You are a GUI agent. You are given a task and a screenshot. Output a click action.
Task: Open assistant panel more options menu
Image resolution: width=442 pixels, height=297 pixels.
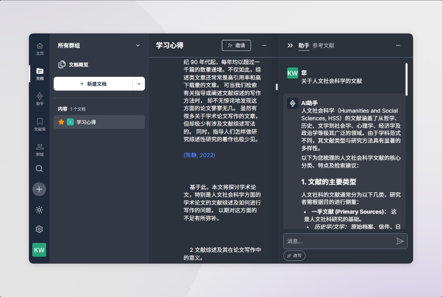pos(398,45)
